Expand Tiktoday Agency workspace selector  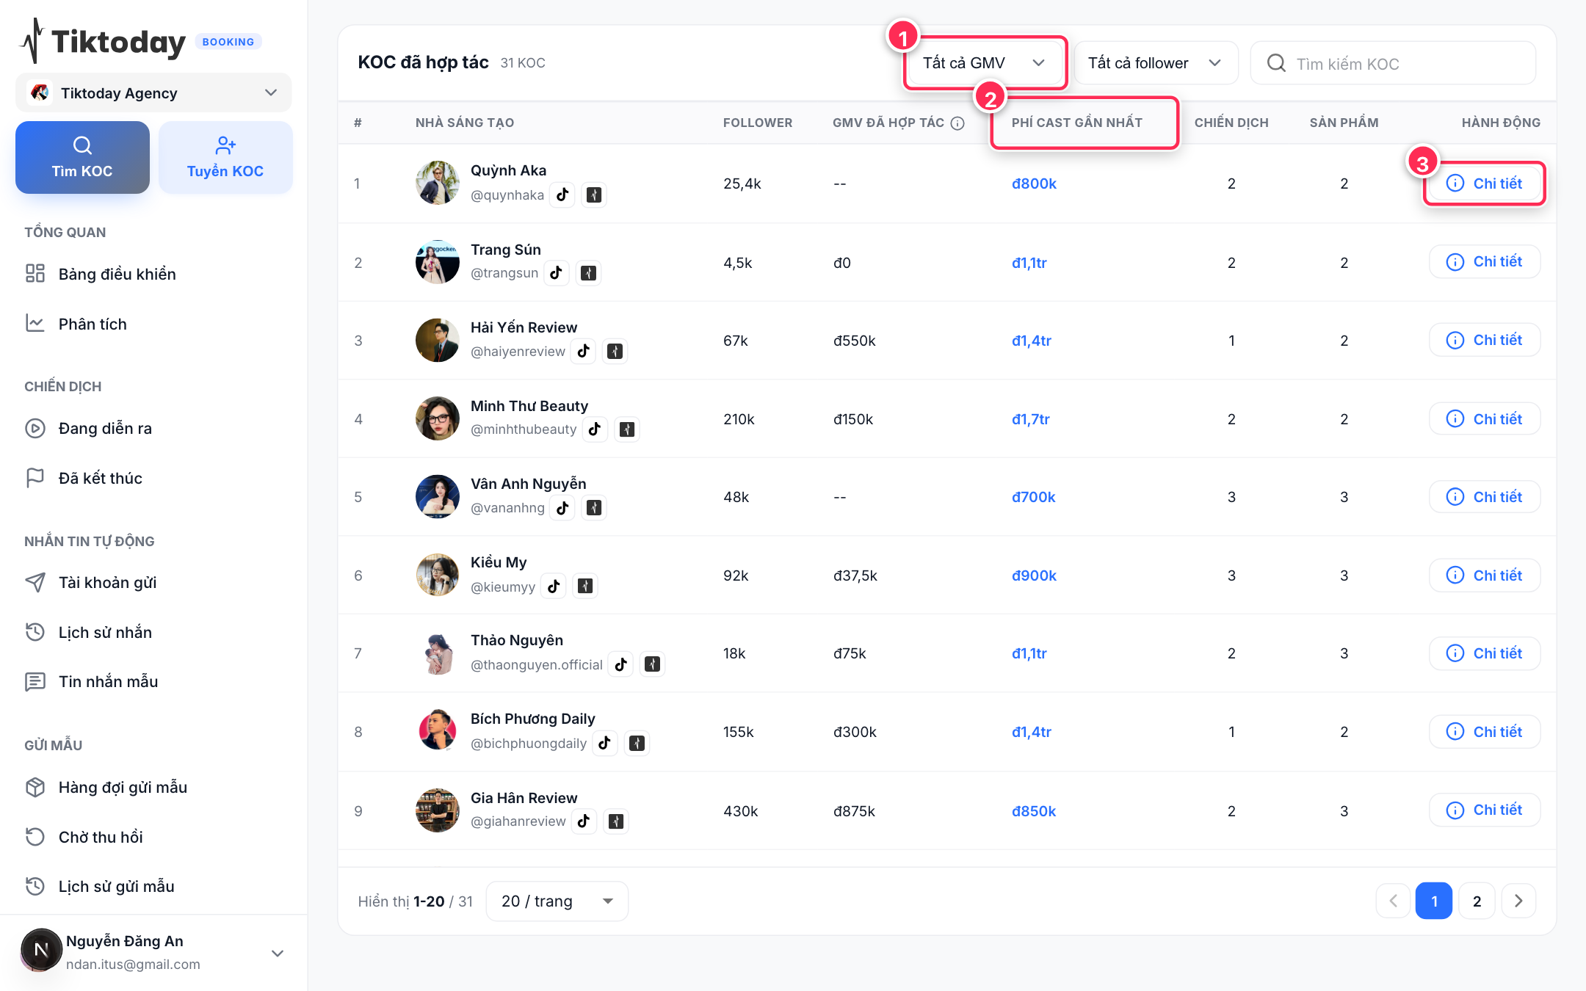[153, 92]
